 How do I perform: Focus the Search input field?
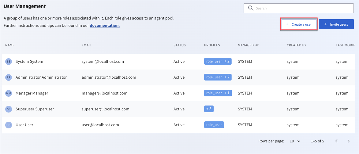301,8
